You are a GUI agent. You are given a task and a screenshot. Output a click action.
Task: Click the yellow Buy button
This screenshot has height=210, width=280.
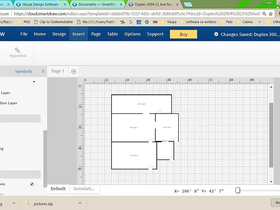click(x=183, y=34)
